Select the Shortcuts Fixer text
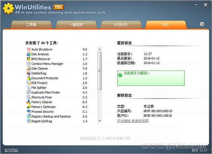The image size is (212, 154). [42, 97]
